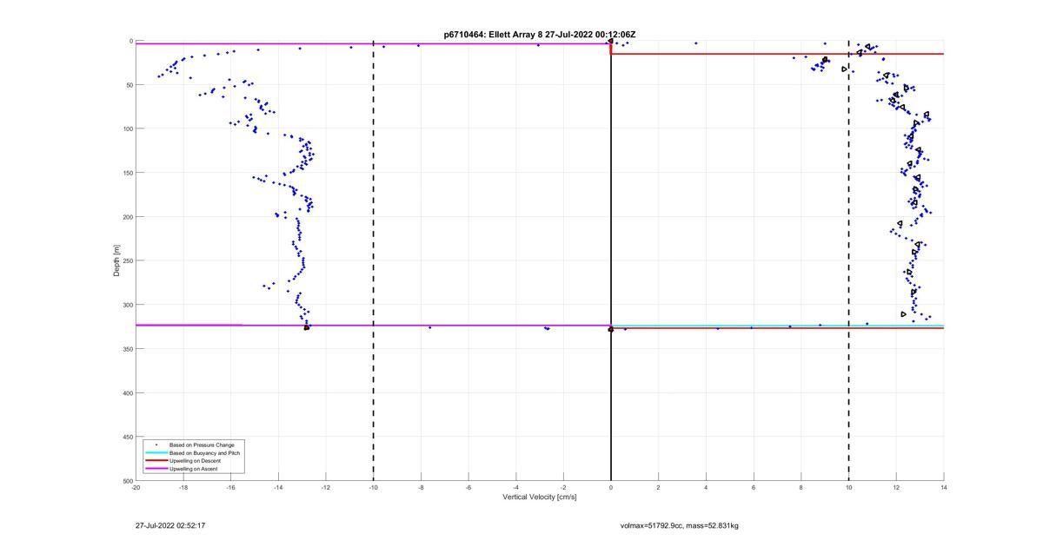Viewport: 1043px width, 540px height.
Task: Click the plot title 'p6710464: Ellett Array 8'
Action: pos(493,35)
